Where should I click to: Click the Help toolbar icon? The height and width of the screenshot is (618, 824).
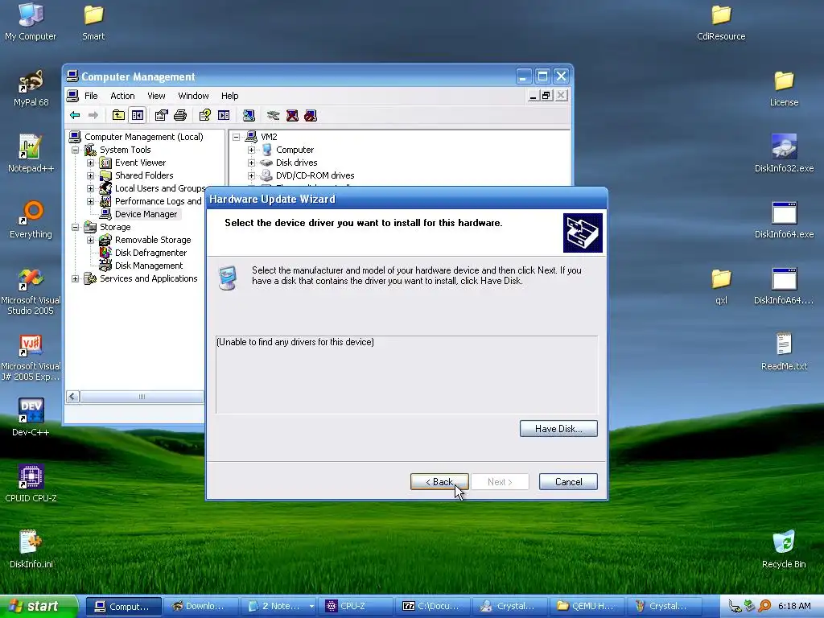click(x=205, y=115)
